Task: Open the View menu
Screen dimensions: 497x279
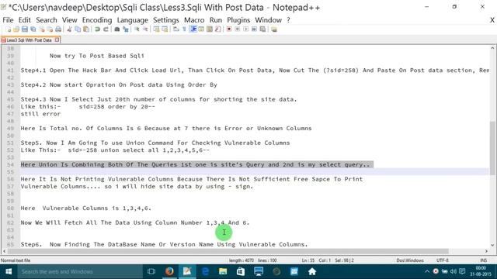Action: click(x=69, y=20)
